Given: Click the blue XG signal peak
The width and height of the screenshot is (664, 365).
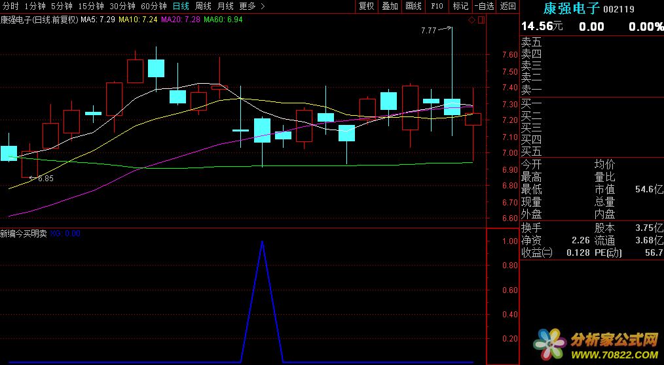Looking at the screenshot, I should [x=262, y=242].
